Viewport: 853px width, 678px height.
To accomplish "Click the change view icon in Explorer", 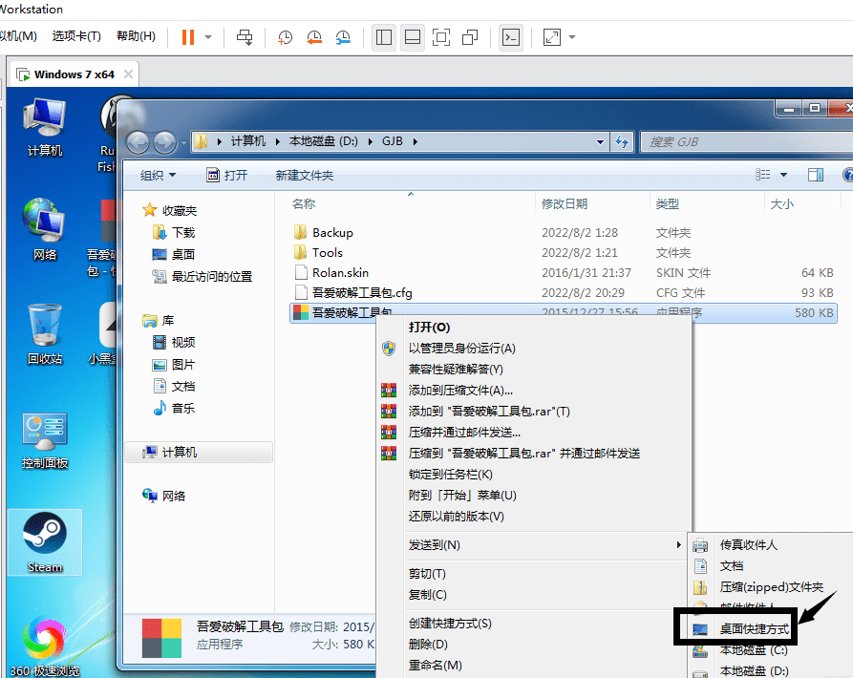I will pyautogui.click(x=762, y=175).
